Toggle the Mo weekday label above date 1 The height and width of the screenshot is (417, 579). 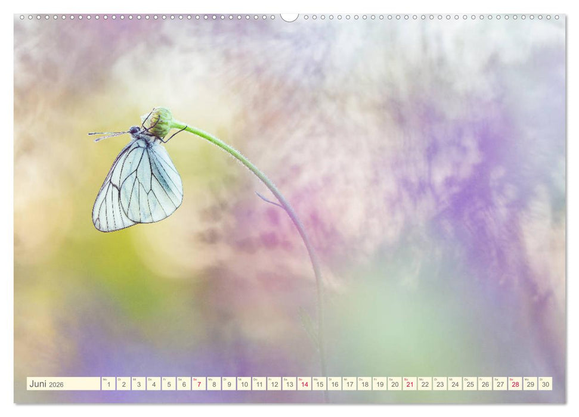coord(105,378)
